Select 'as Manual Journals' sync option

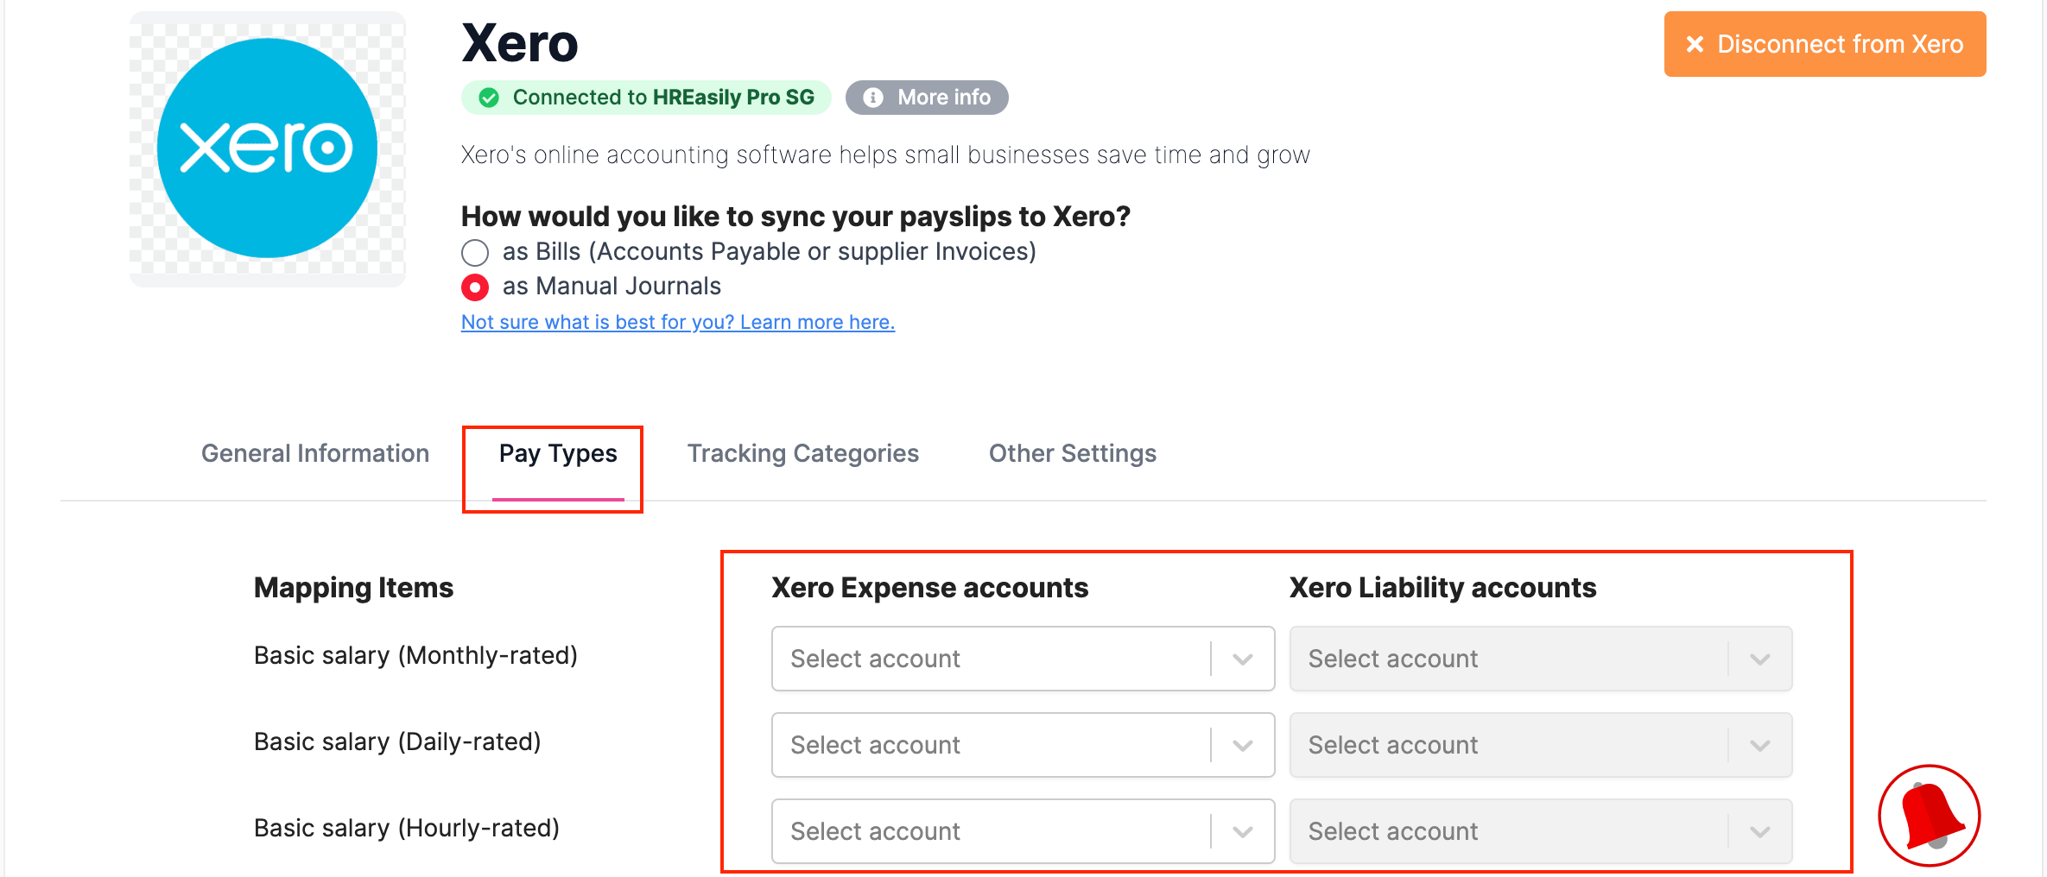[475, 287]
